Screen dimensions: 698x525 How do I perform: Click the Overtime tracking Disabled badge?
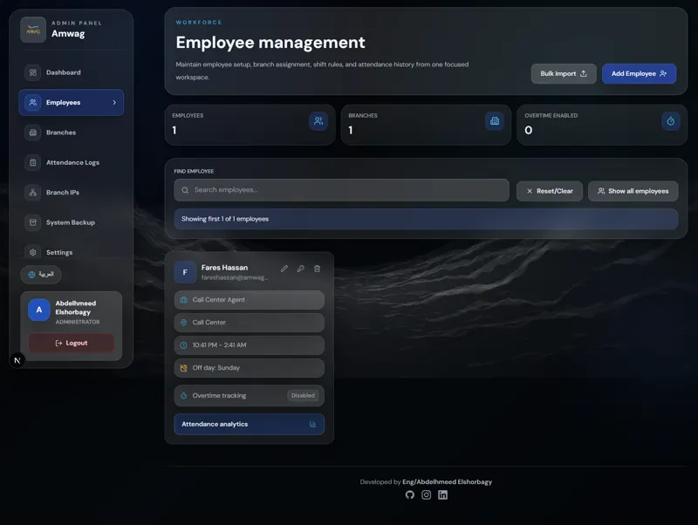303,396
